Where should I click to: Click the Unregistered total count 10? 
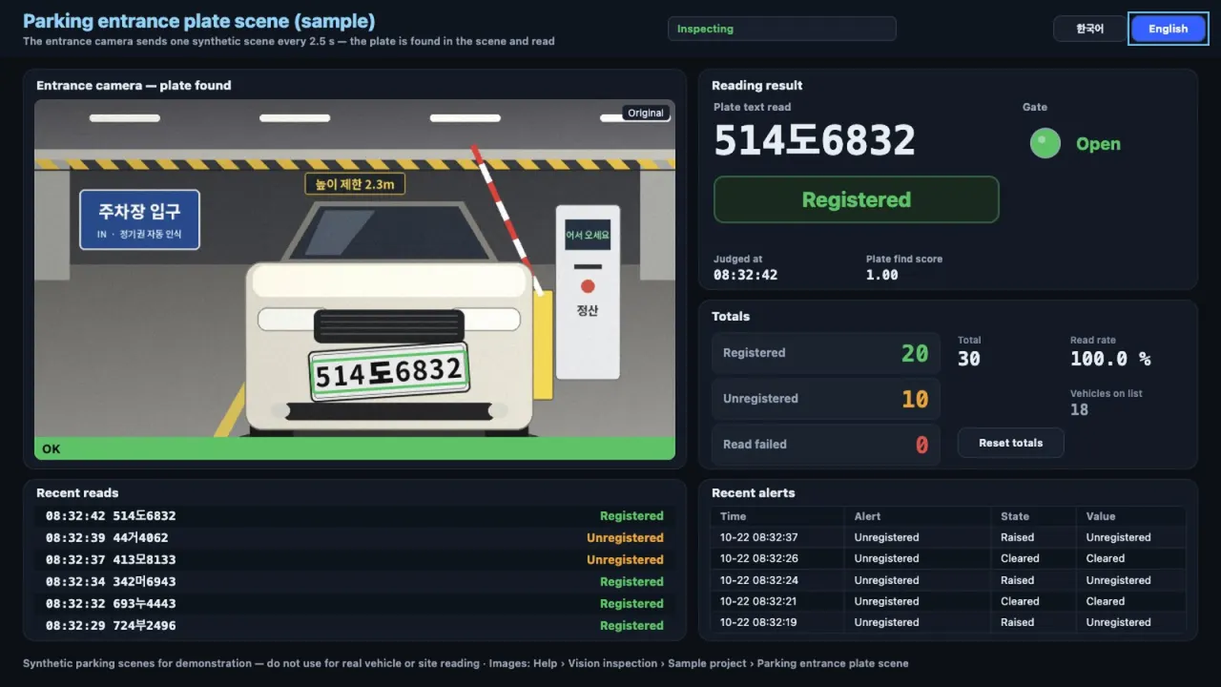pyautogui.click(x=915, y=399)
